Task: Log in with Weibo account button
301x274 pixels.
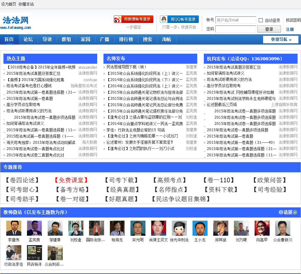Action: 134,19
